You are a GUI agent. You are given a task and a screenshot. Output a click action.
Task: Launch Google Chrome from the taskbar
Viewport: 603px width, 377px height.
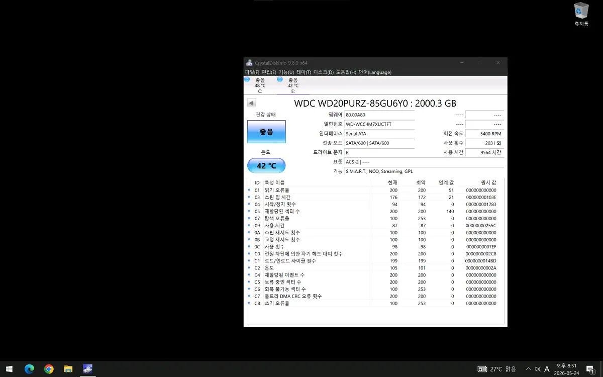(49, 369)
